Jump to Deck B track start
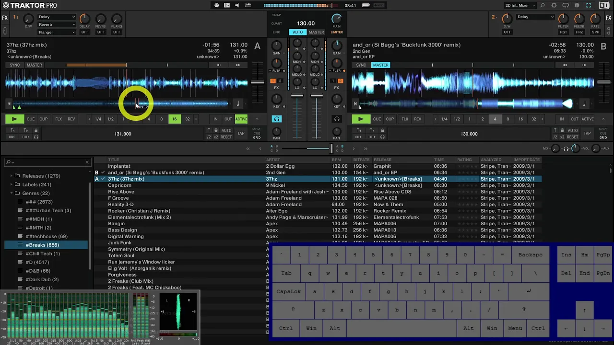This screenshot has height=345, width=614. (x=355, y=103)
